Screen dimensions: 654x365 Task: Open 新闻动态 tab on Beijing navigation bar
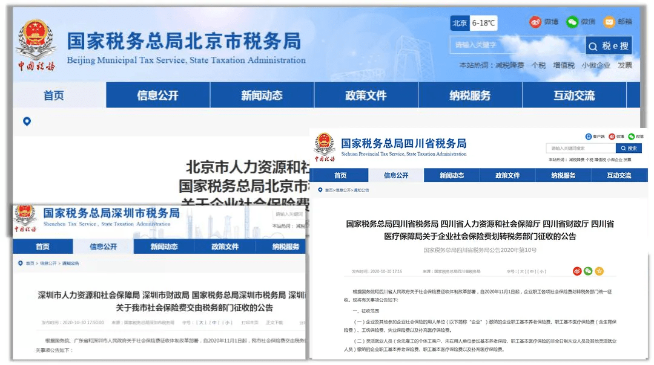pos(262,95)
